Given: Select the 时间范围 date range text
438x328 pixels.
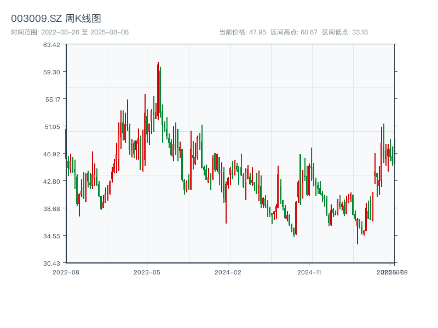Looking at the screenshot, I should [x=70, y=32].
